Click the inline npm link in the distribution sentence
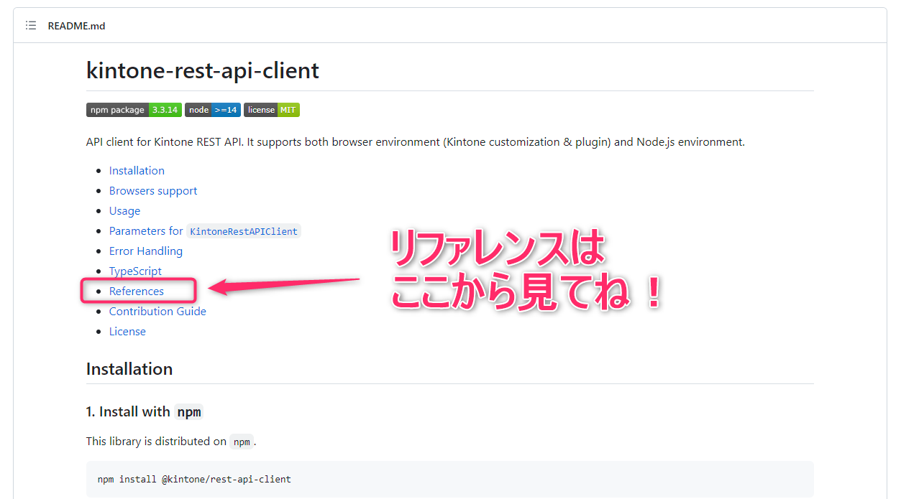901x499 pixels. [x=242, y=442]
